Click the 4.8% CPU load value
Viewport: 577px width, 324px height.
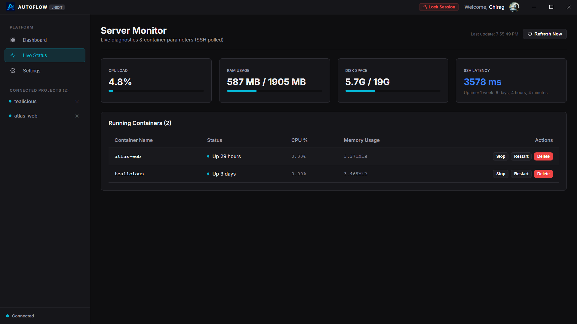pyautogui.click(x=120, y=82)
